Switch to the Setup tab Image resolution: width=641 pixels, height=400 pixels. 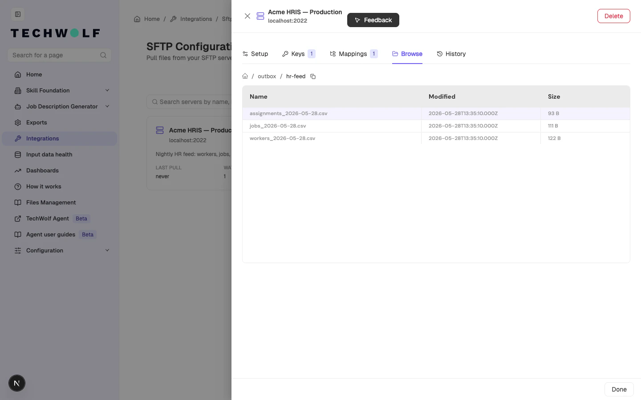(255, 54)
